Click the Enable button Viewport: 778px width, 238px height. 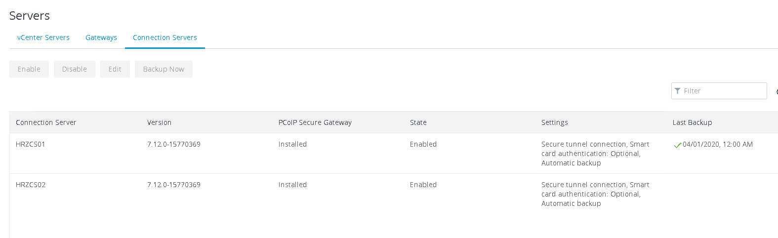(29, 69)
